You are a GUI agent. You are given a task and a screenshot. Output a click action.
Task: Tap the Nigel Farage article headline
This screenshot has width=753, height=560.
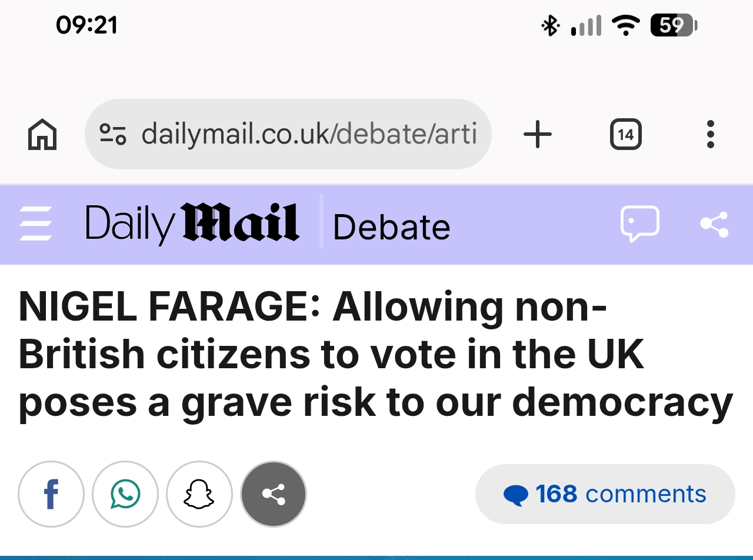click(375, 355)
